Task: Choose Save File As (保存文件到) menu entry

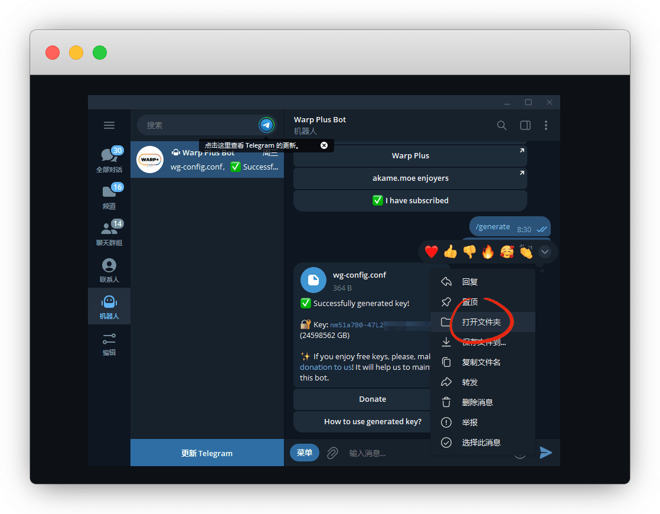Action: 483,342
